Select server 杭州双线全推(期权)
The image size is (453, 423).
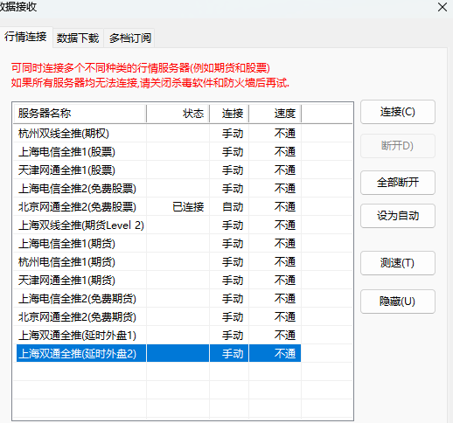[64, 134]
